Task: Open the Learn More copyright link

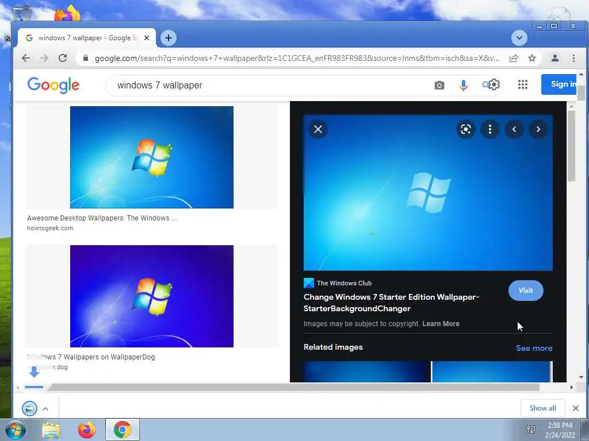Action: click(441, 324)
